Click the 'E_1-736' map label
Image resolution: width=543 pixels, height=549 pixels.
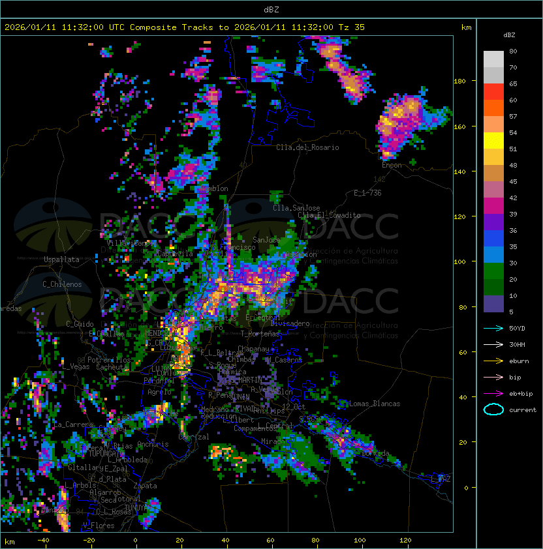coord(367,193)
